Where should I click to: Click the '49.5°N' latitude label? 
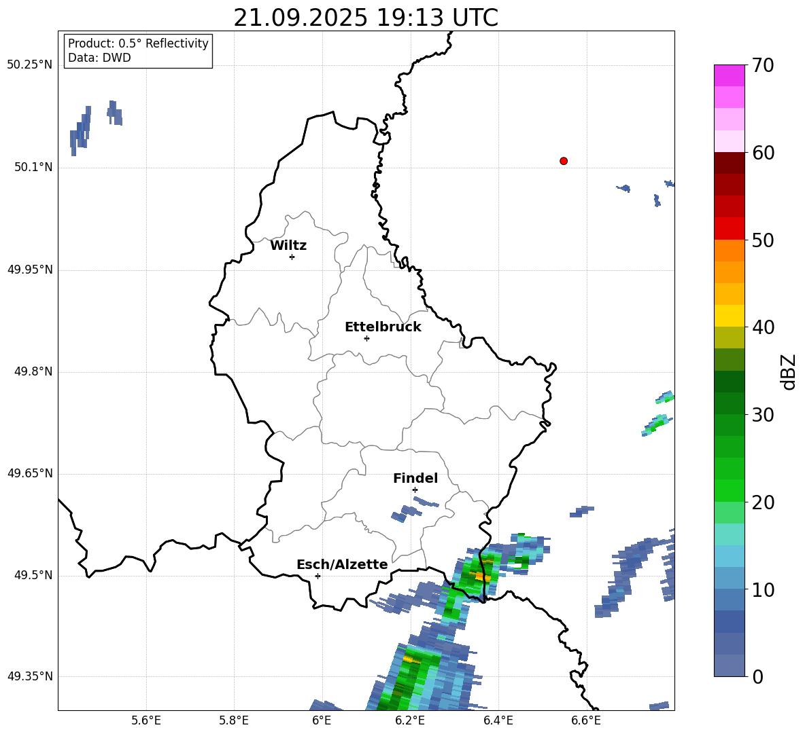(33, 576)
